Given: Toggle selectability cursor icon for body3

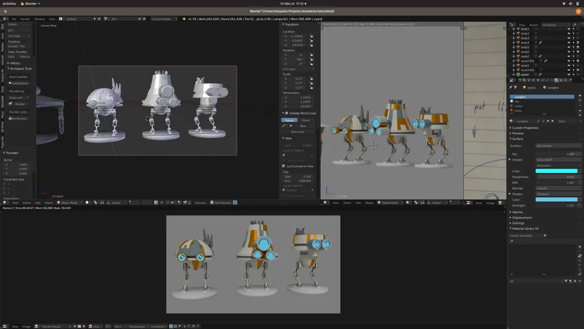Looking at the screenshot, I should (x=574, y=38).
